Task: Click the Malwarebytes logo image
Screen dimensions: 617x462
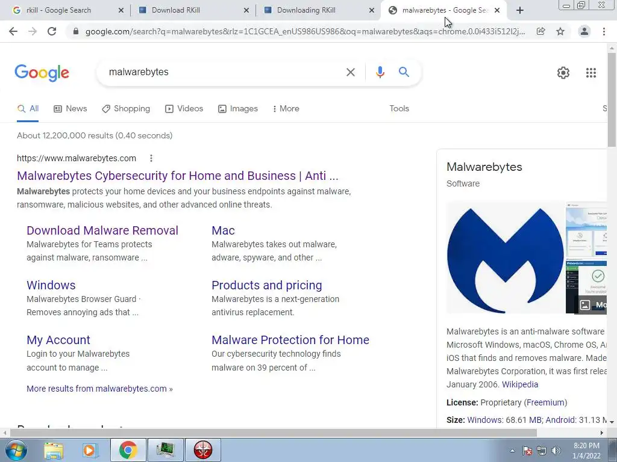Action: (x=506, y=257)
